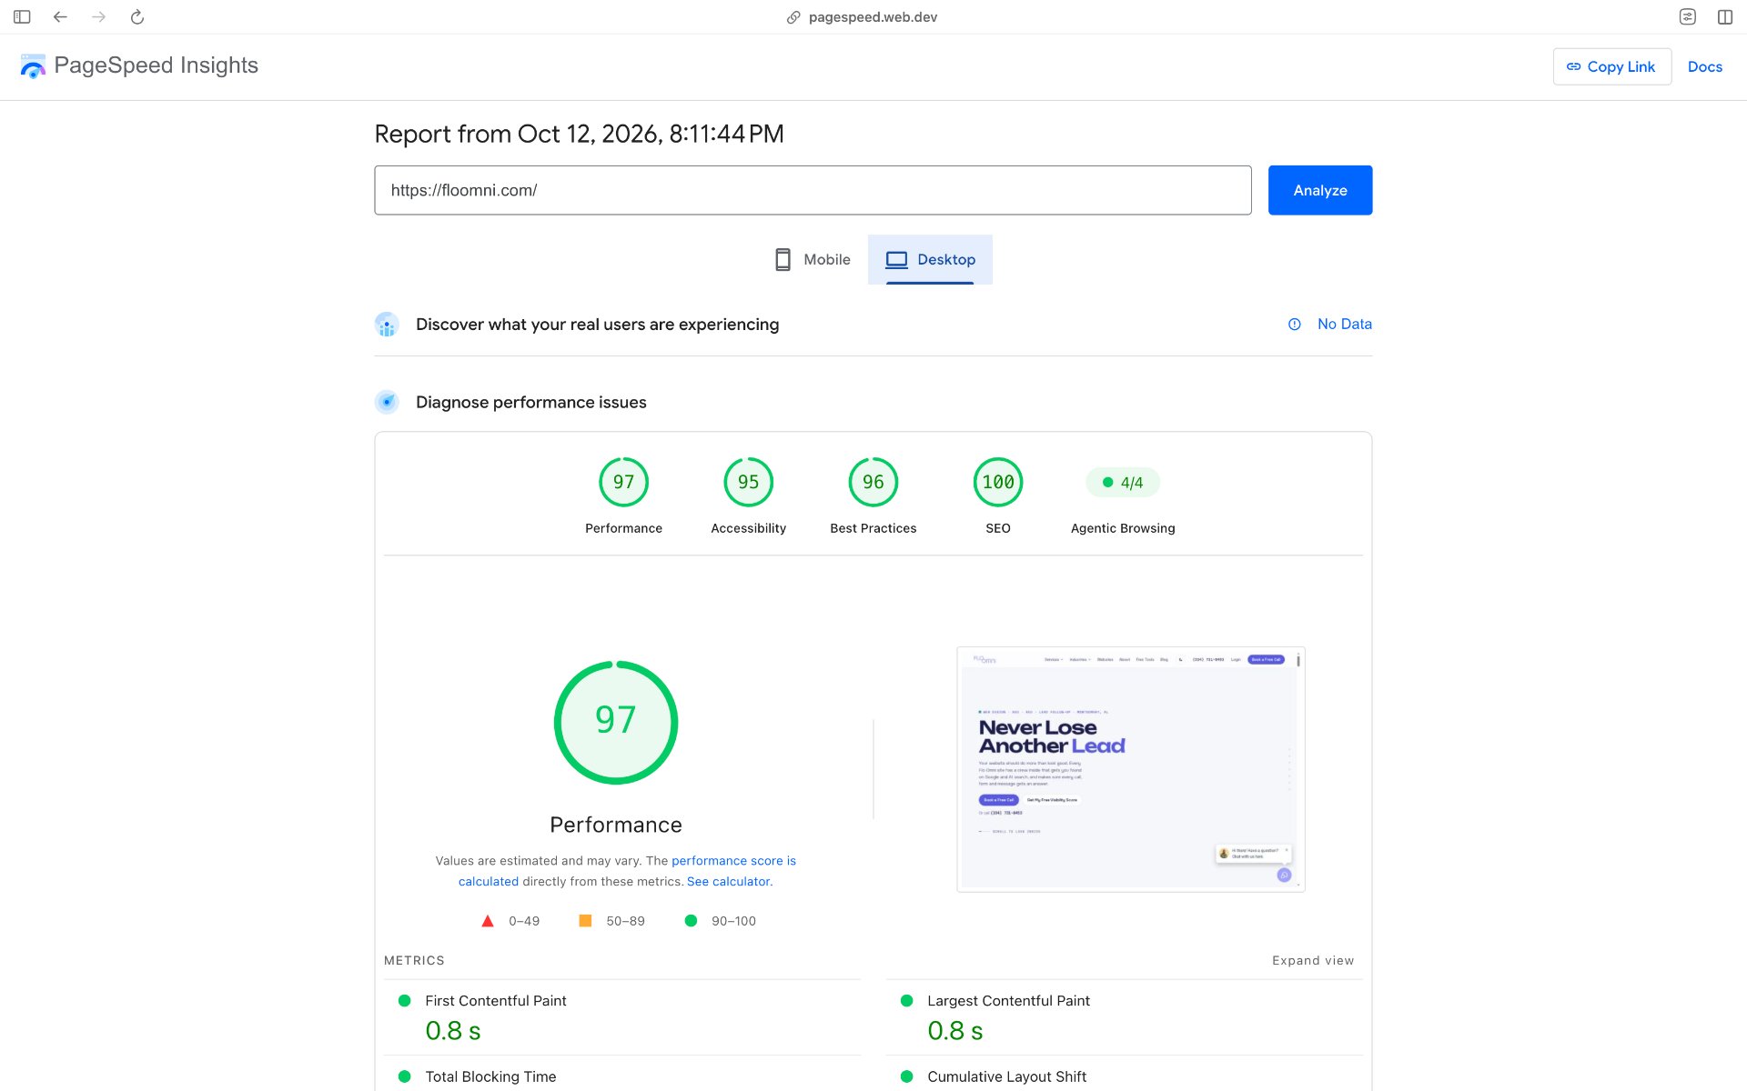This screenshot has height=1091, width=1747.
Task: Click the Copy Link button
Action: pos(1611,66)
